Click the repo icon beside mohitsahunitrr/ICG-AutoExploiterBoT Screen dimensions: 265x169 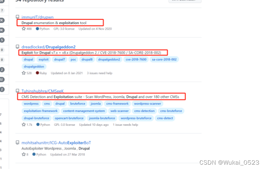tap(17, 142)
